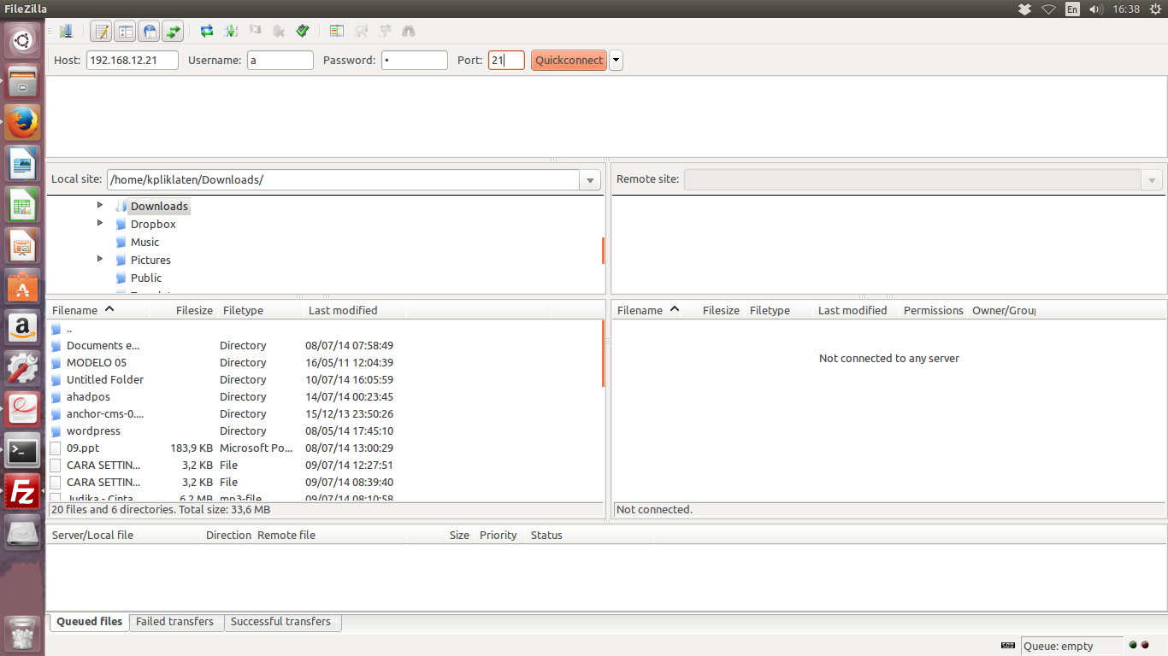Screen dimensions: 1168x656
Task: Click the reconnect to last server icon
Action: 303,32
